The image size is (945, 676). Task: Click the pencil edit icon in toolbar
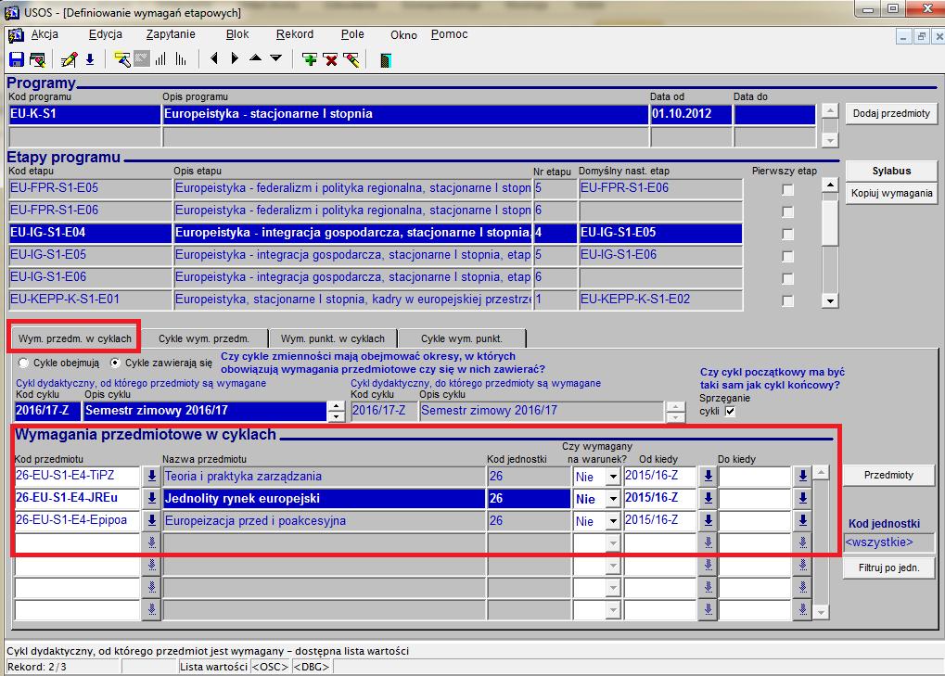click(69, 59)
